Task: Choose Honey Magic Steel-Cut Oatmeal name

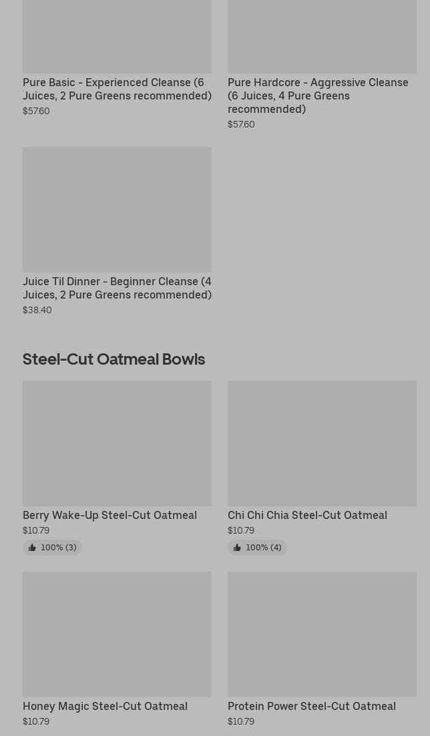Action: click(105, 706)
